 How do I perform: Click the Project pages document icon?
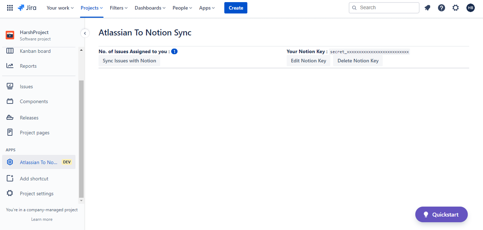pyautogui.click(x=10, y=133)
